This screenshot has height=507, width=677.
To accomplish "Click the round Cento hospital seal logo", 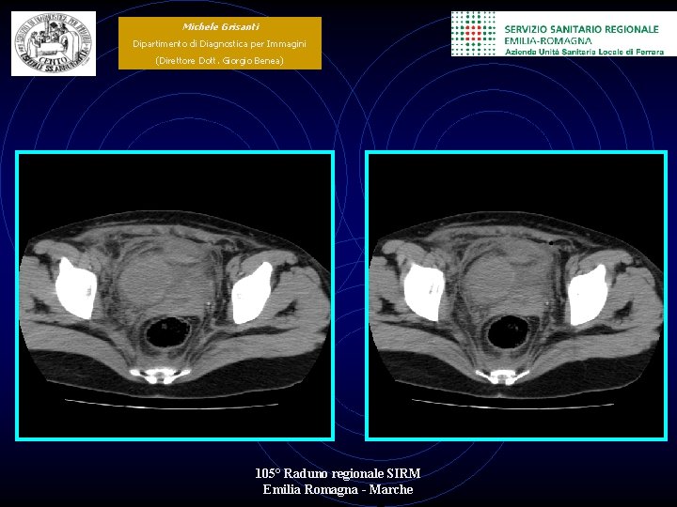I will point(54,43).
